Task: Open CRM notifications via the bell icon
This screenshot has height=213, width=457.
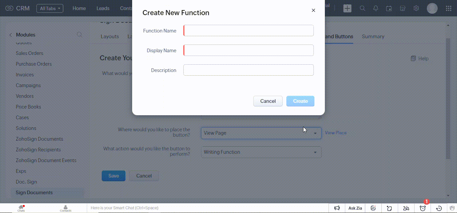Action: click(x=376, y=8)
